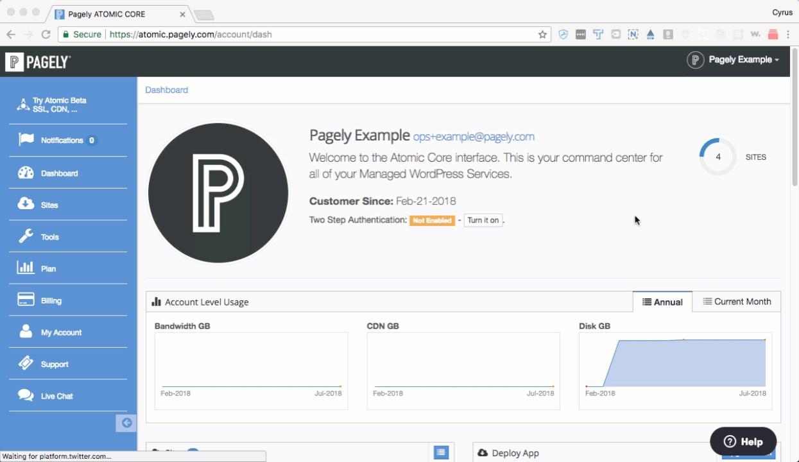Click the Bandwidth GB usage chart
The height and width of the screenshot is (462, 799).
tap(251, 371)
